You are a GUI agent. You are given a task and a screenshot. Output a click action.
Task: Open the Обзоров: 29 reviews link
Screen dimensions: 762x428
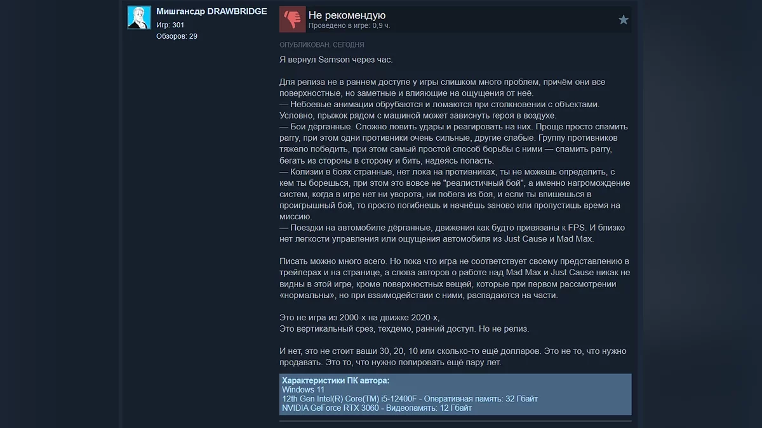coord(177,36)
